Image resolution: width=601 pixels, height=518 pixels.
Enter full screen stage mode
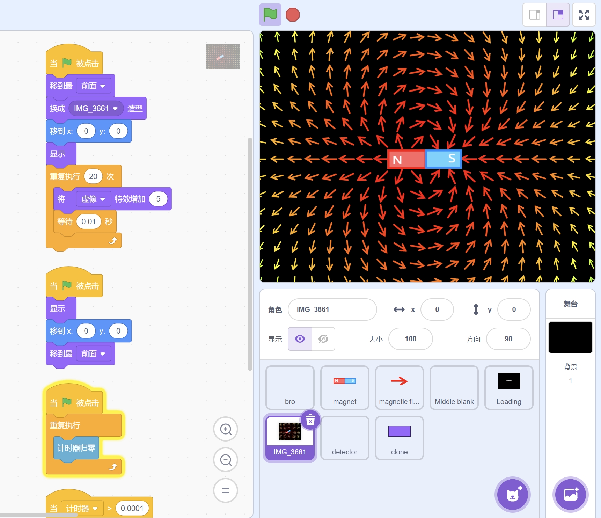click(584, 15)
